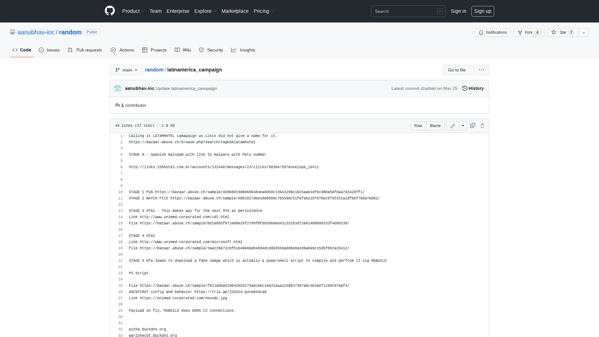Open the Security tab

point(211,50)
